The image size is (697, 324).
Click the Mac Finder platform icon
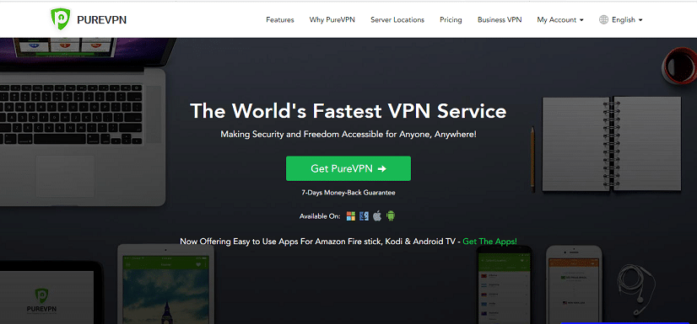(364, 216)
